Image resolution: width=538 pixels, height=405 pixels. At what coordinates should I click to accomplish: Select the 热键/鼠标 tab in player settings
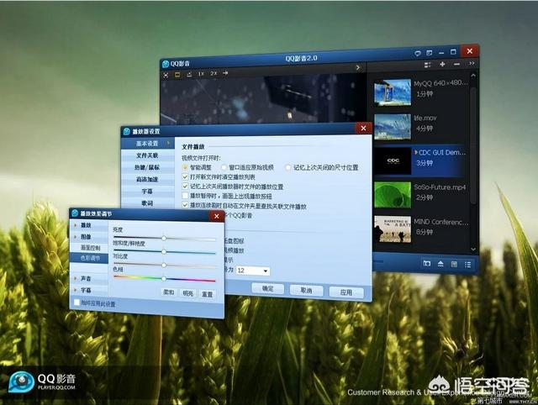pyautogui.click(x=148, y=167)
